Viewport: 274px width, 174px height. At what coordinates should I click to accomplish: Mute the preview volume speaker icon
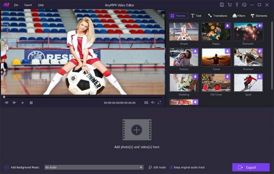tap(153, 103)
